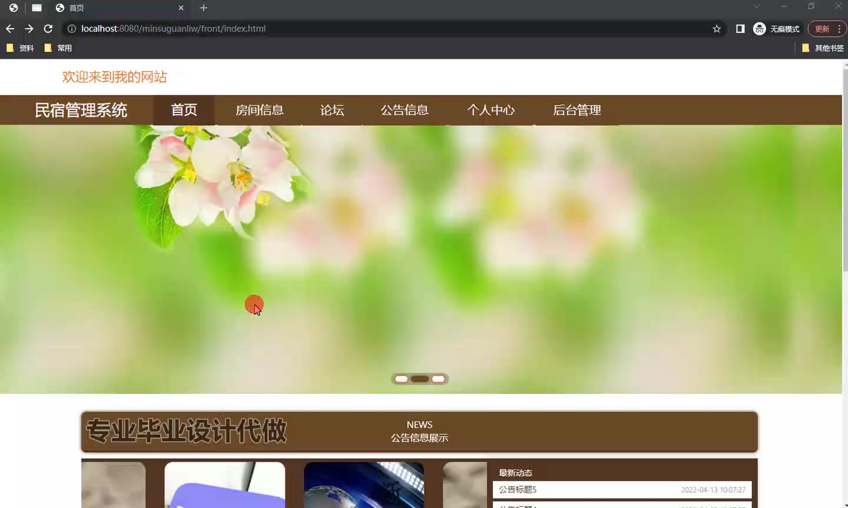This screenshot has height=508, width=848.
Task: Open the 个人中心 navigation item
Action: pos(491,110)
